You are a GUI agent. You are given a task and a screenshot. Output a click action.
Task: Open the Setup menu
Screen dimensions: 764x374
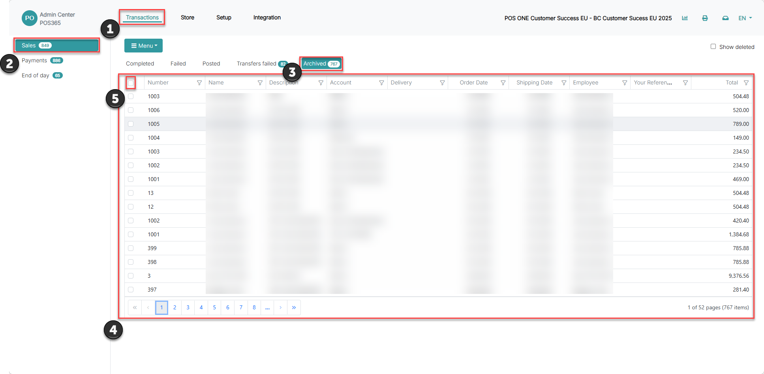(224, 17)
